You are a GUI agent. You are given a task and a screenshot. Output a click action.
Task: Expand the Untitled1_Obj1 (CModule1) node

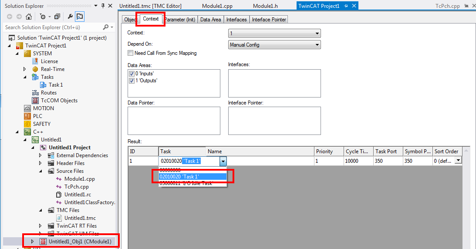tap(33, 242)
